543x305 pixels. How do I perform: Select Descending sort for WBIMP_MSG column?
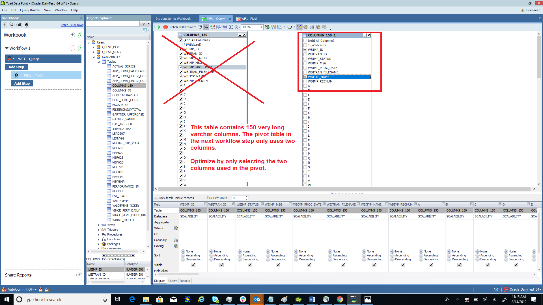coord(268,259)
